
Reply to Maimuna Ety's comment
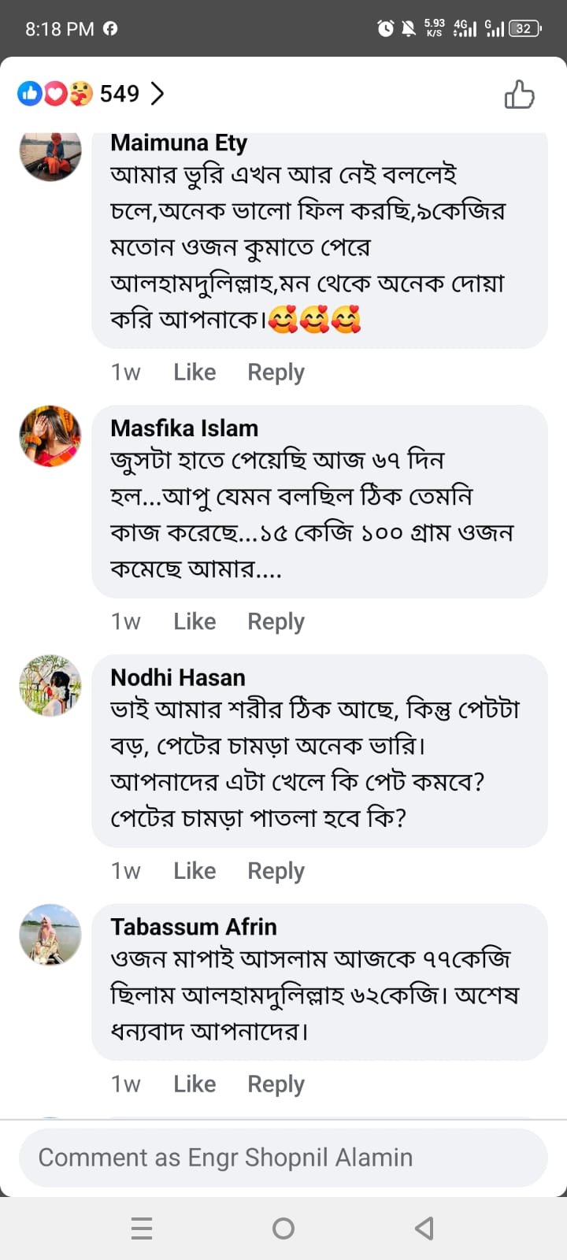(276, 372)
